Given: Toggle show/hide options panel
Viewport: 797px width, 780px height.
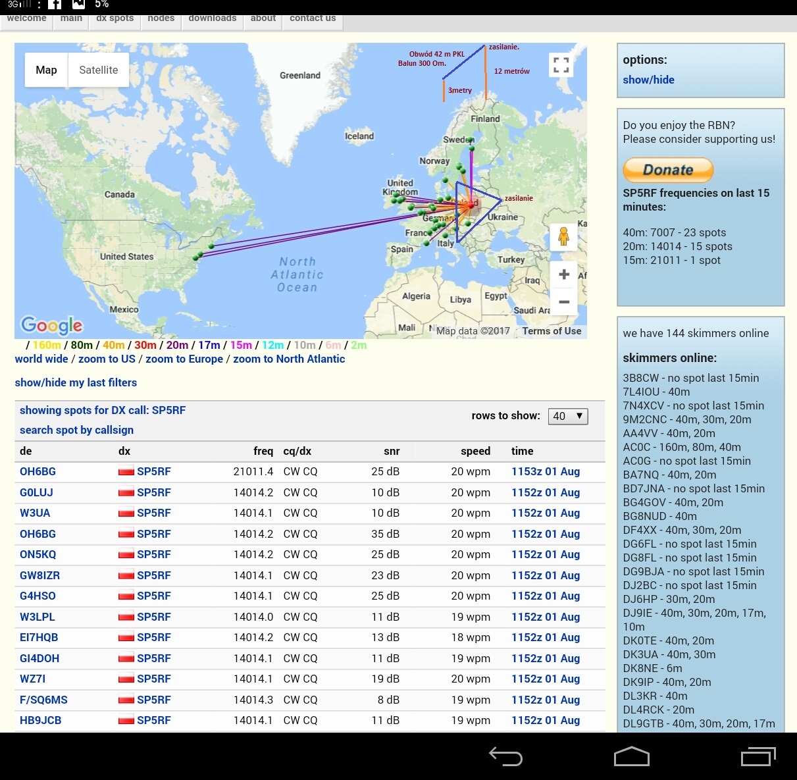Looking at the screenshot, I should (648, 80).
